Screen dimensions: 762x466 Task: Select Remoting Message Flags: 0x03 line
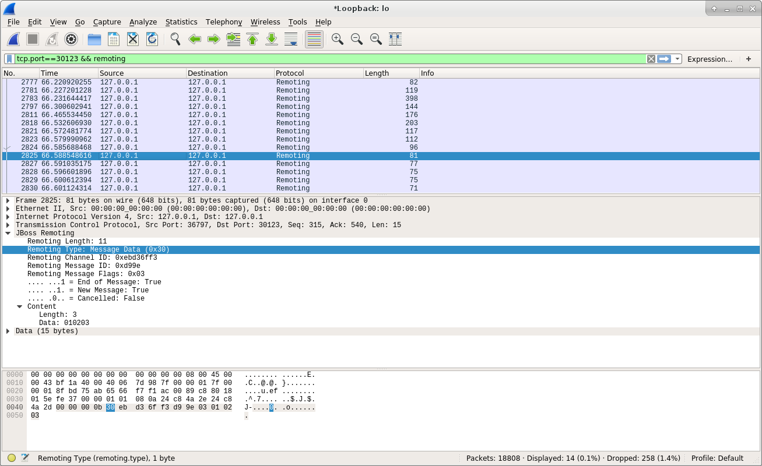point(381,274)
